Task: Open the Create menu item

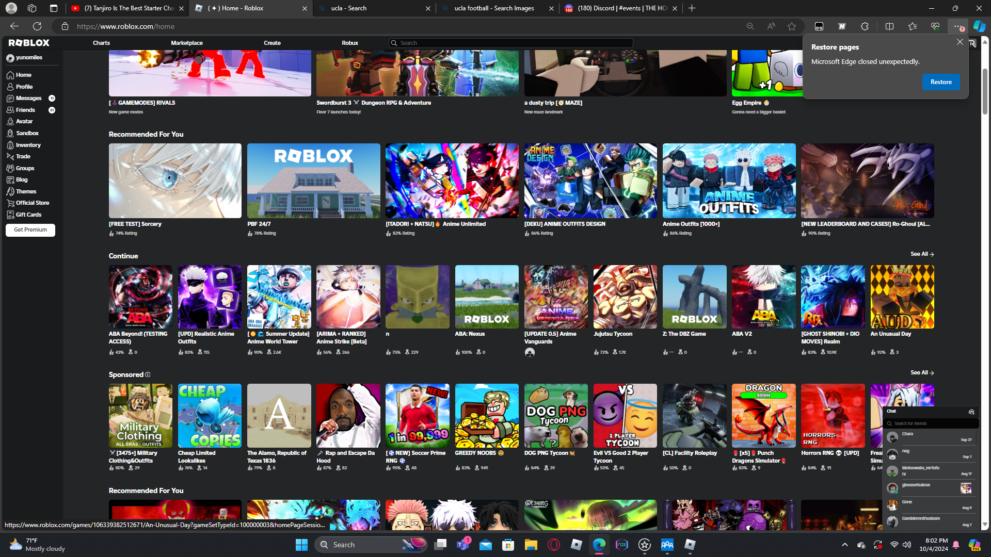Action: (272, 43)
